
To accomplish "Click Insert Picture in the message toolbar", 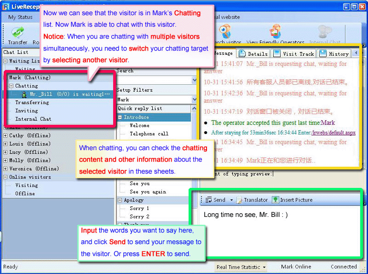I will pyautogui.click(x=293, y=200).
